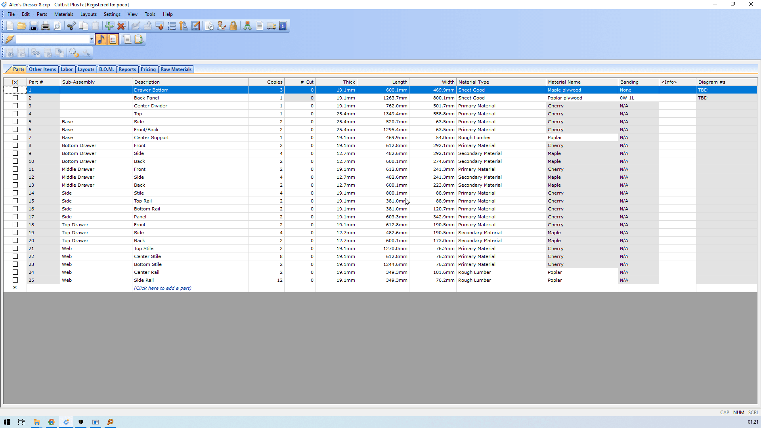Click the blue information icon
Image resolution: width=761 pixels, height=428 pixels.
pyautogui.click(x=283, y=26)
